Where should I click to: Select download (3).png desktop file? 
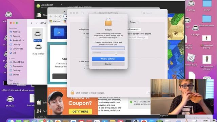tap(207, 62)
